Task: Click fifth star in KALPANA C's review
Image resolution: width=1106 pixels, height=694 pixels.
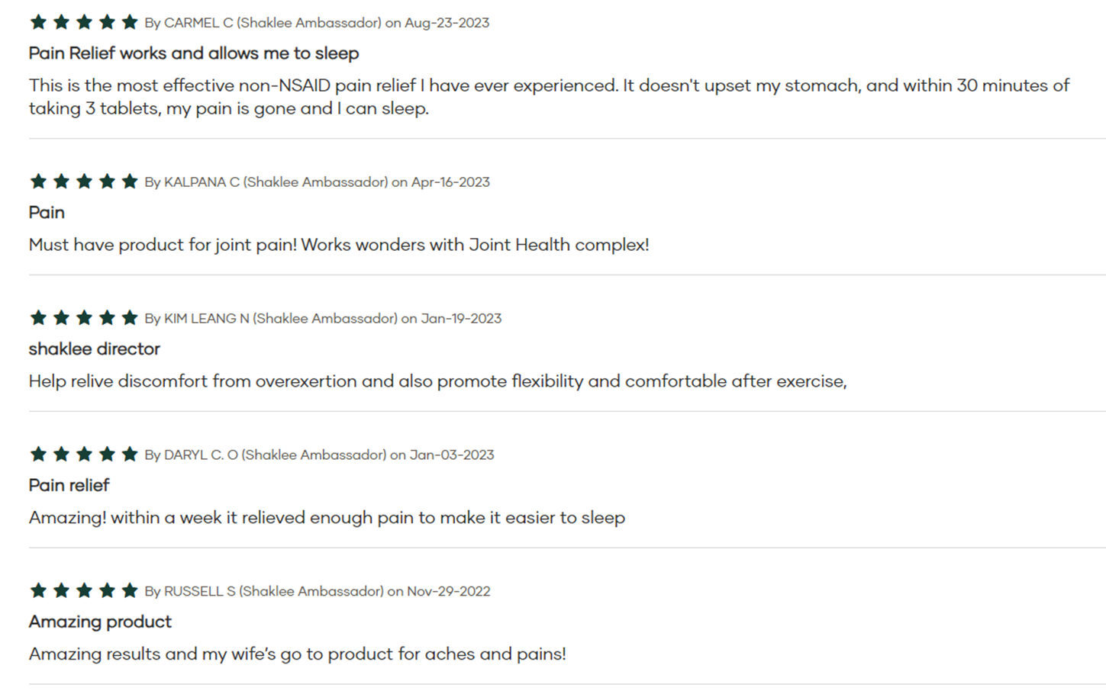Action: [x=130, y=182]
